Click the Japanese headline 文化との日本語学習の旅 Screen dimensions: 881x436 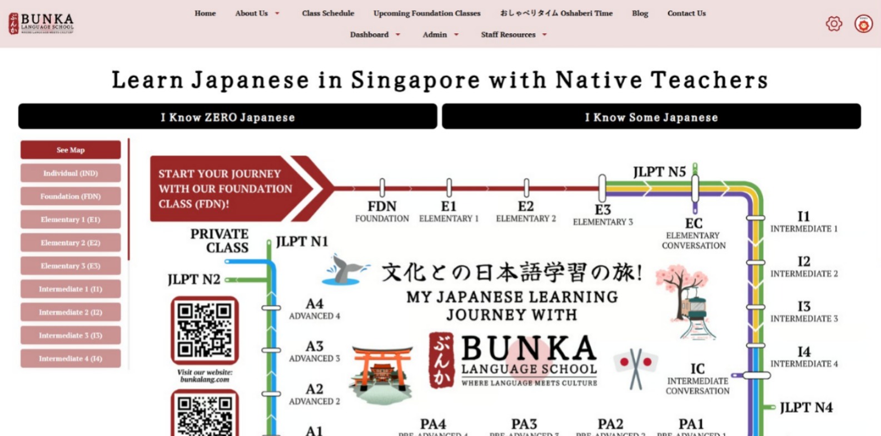coord(511,272)
